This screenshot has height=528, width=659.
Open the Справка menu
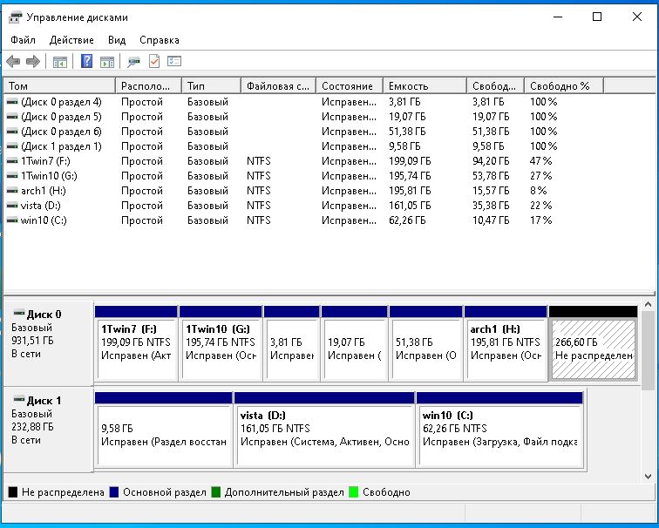[159, 40]
